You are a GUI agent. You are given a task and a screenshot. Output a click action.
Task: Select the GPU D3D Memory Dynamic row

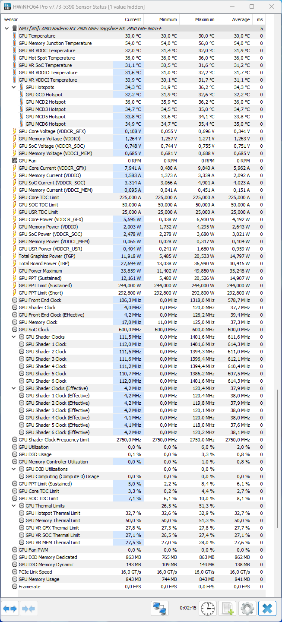(133, 565)
